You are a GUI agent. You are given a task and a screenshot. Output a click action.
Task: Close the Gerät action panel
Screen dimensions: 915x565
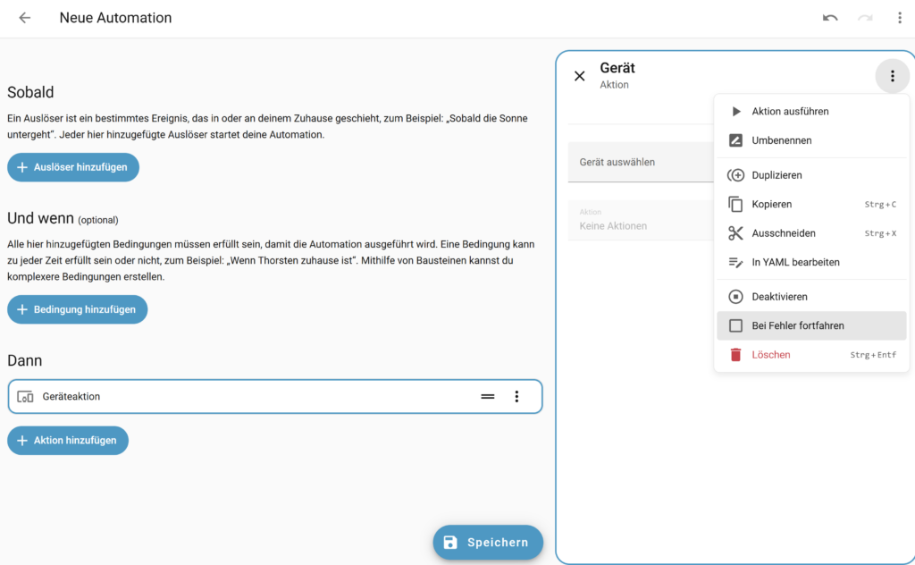tap(579, 76)
